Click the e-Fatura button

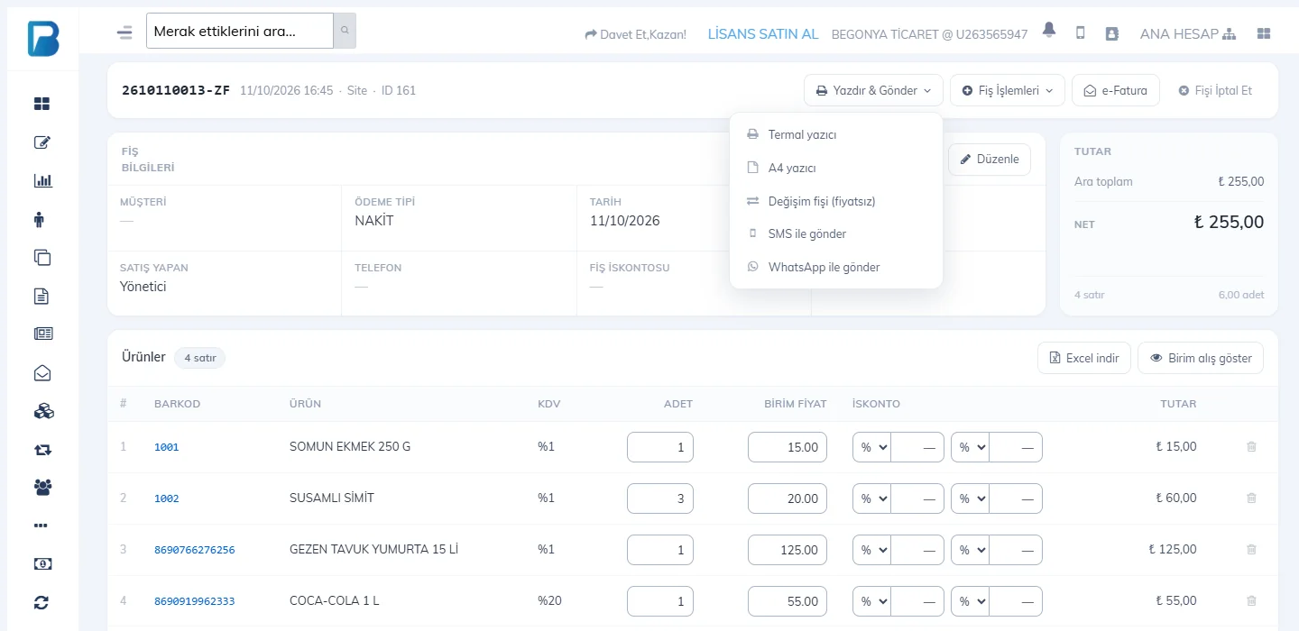[1116, 90]
